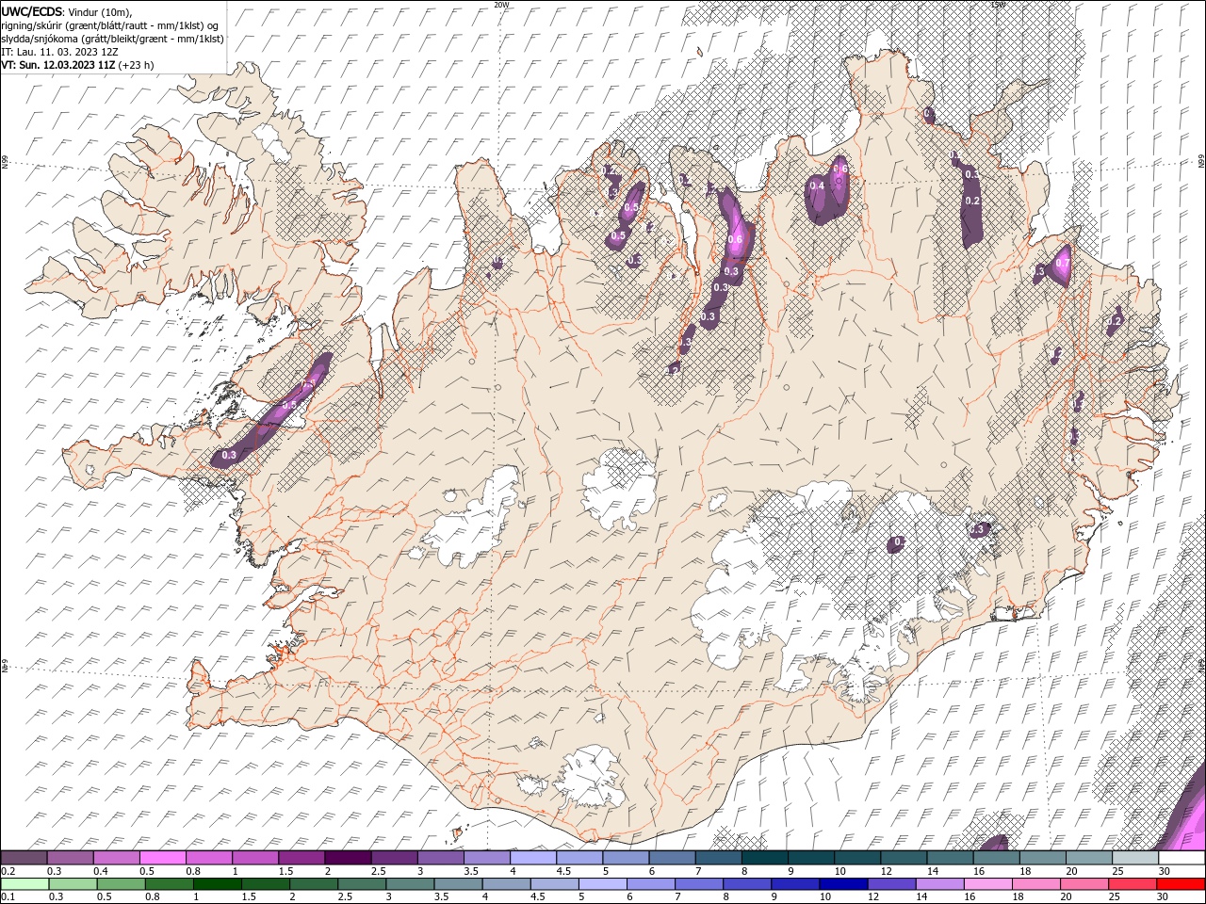Image resolution: width=1206 pixels, height=904 pixels.
Task: Click the 20W longitude label
Action: tap(501, 5)
